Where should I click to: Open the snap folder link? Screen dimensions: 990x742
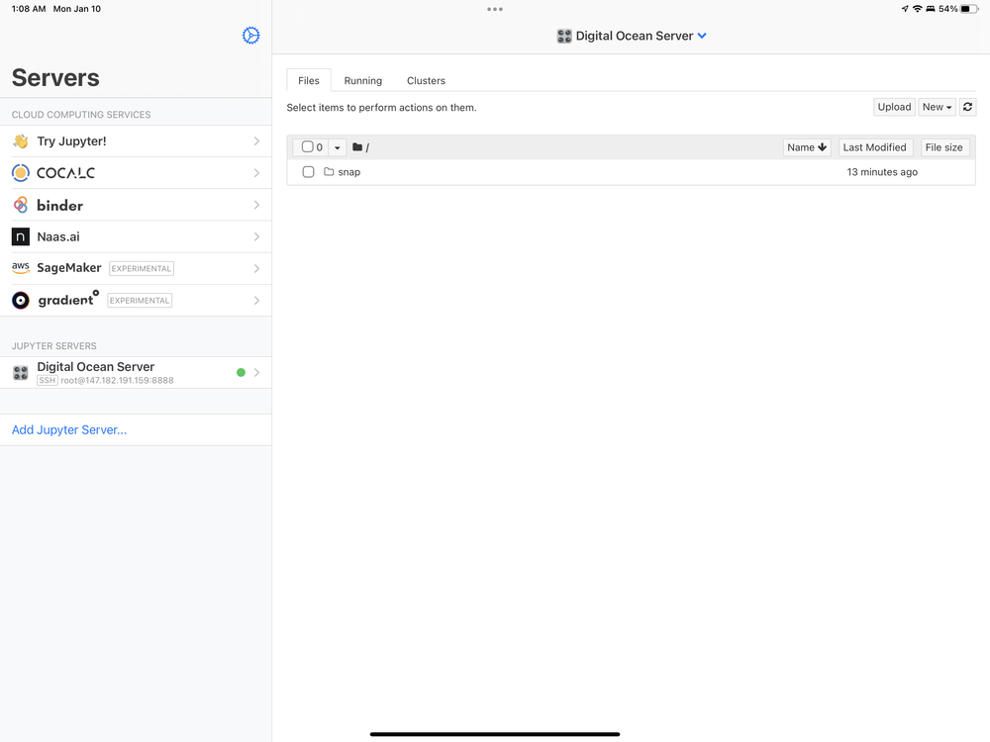tap(349, 172)
